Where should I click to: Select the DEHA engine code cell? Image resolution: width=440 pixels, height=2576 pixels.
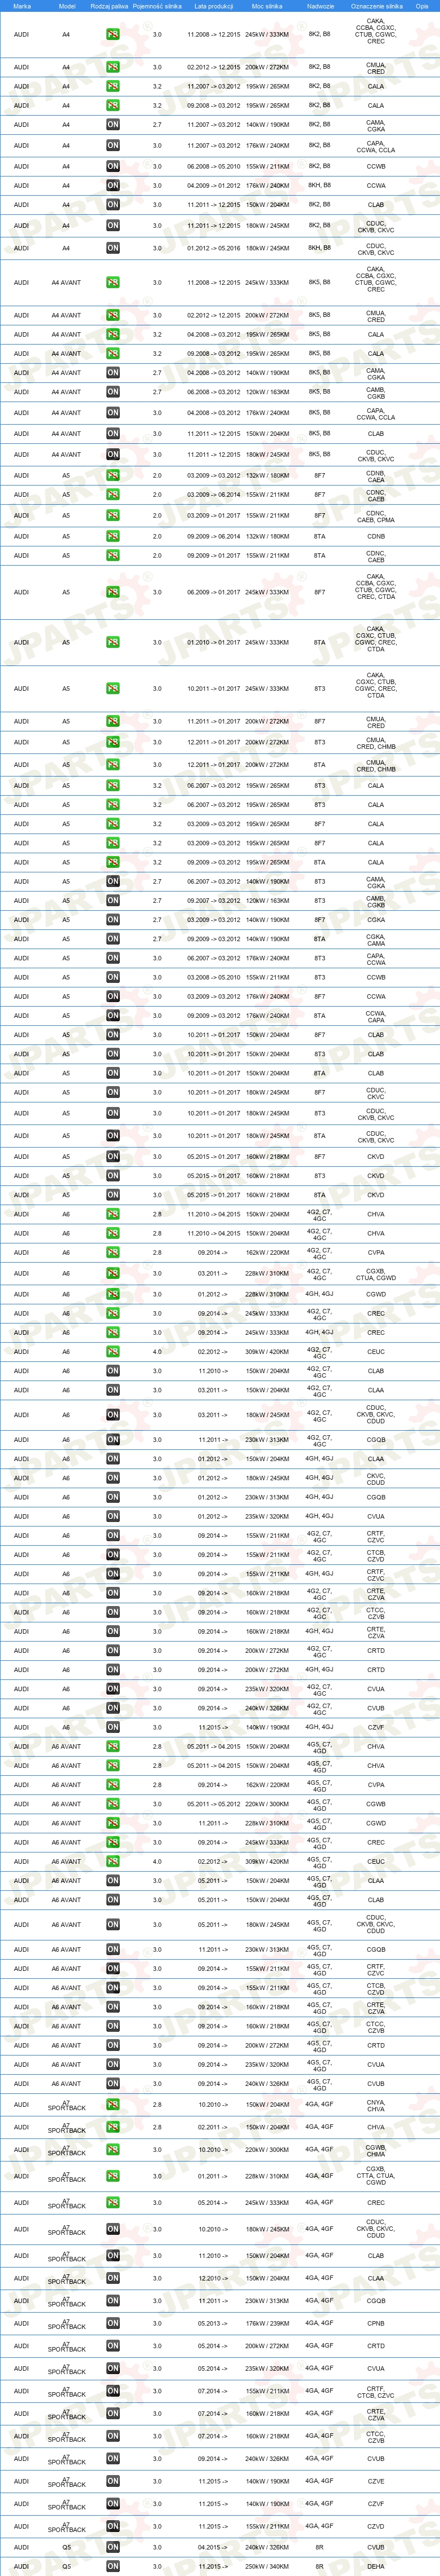[375, 2566]
